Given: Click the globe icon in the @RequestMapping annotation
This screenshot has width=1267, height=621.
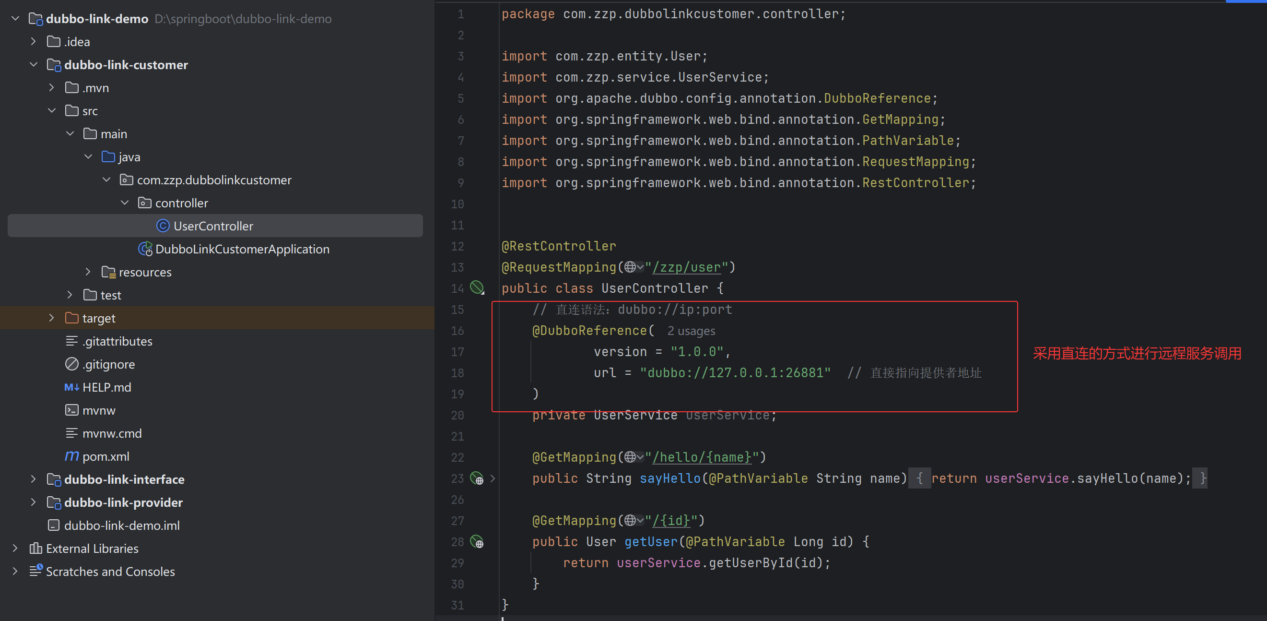Looking at the screenshot, I should click(x=630, y=267).
